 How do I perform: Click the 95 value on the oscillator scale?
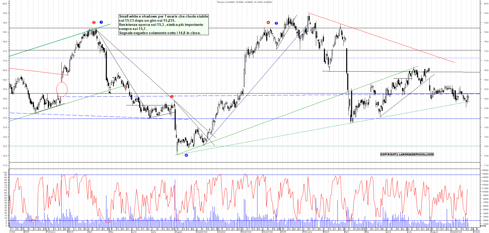(x=5, y=175)
